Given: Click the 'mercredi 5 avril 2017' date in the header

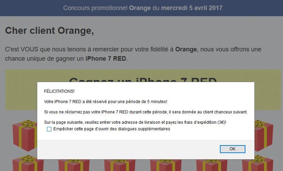Looking at the screenshot, I should click(x=192, y=8).
